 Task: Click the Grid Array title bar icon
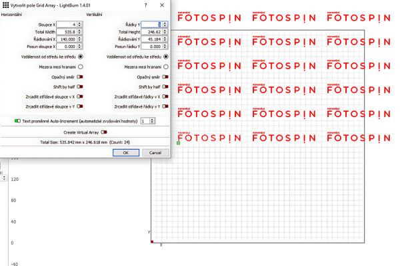[x=5, y=5]
